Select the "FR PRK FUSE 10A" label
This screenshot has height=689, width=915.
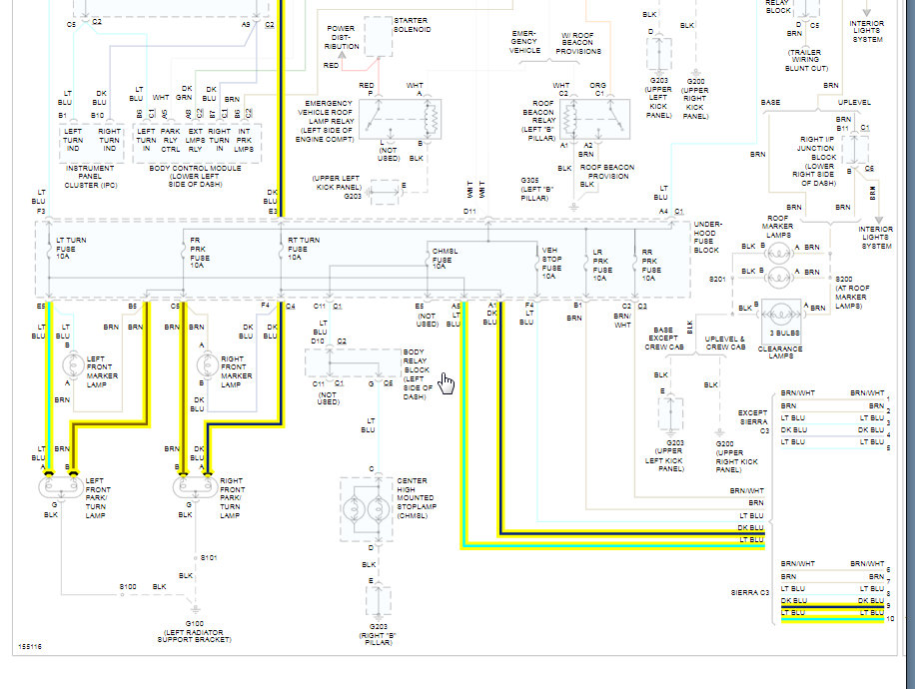tap(200, 253)
